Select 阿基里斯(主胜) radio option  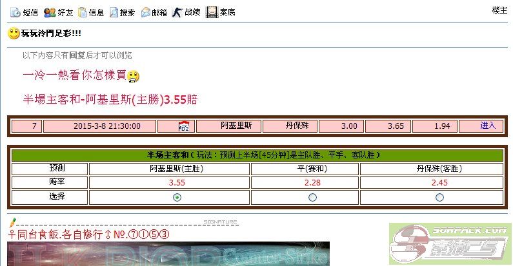click(177, 197)
